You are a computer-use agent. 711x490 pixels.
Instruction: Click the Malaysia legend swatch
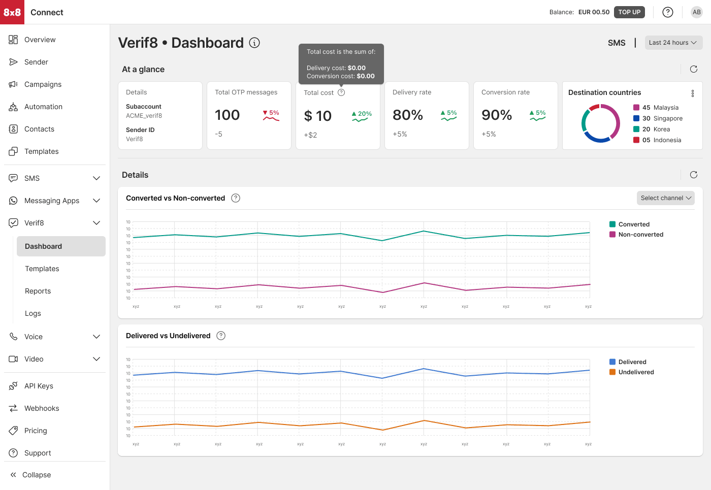636,108
